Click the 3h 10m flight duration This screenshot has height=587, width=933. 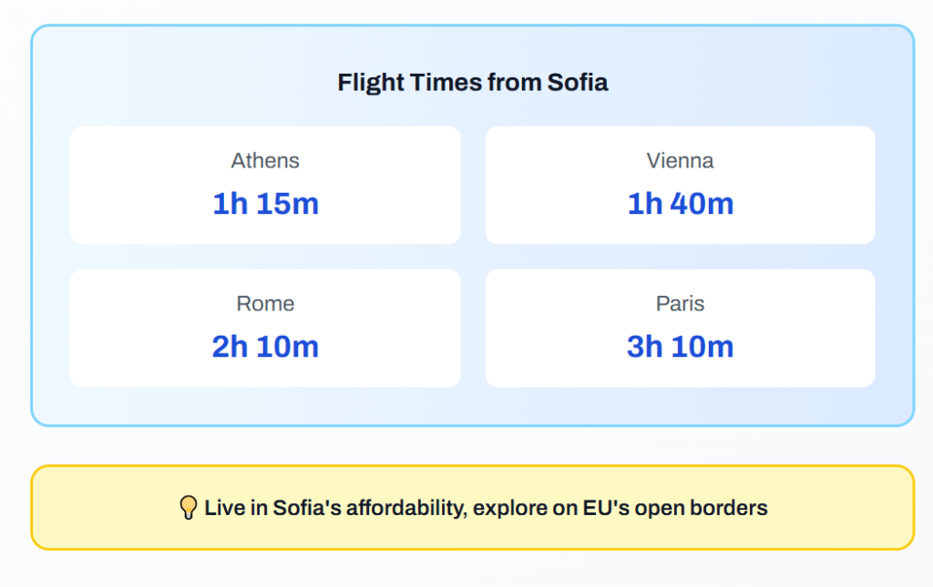[x=680, y=347]
